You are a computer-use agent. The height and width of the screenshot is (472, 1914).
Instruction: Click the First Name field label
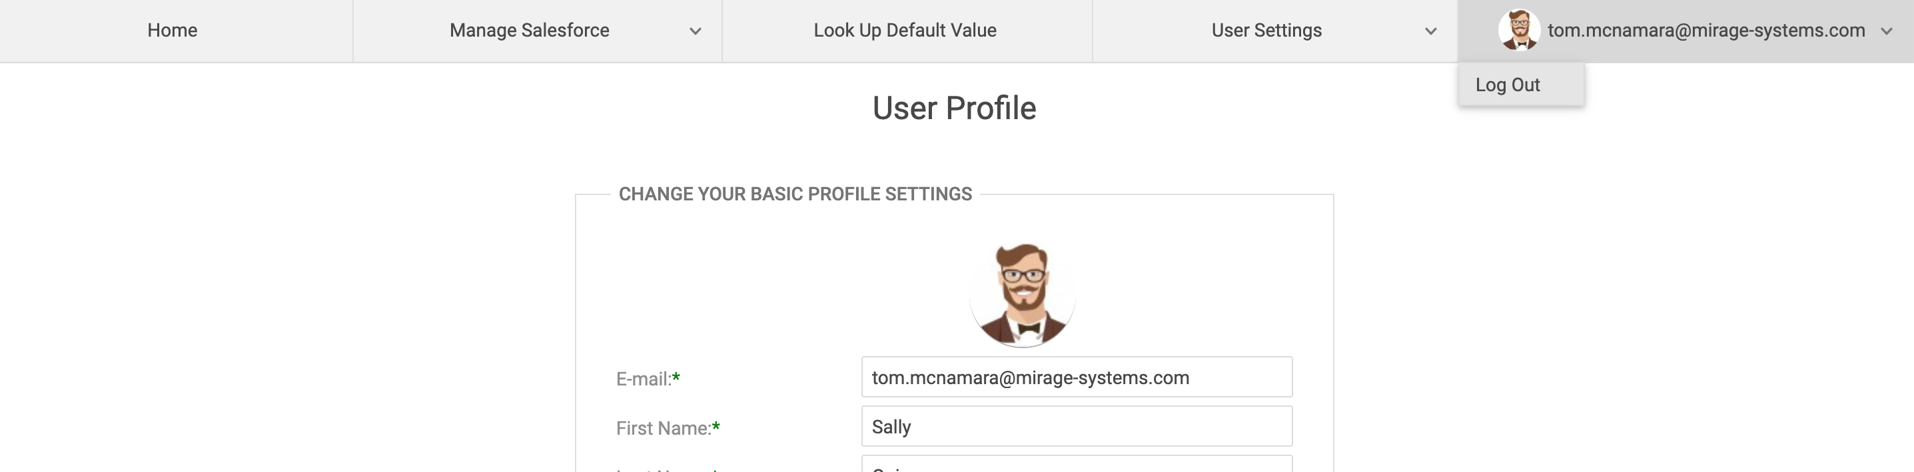(664, 428)
